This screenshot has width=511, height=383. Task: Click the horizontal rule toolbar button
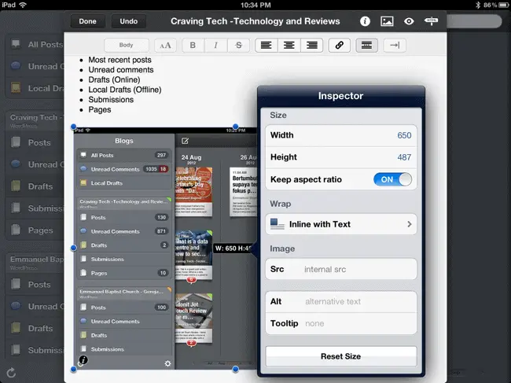click(x=366, y=46)
